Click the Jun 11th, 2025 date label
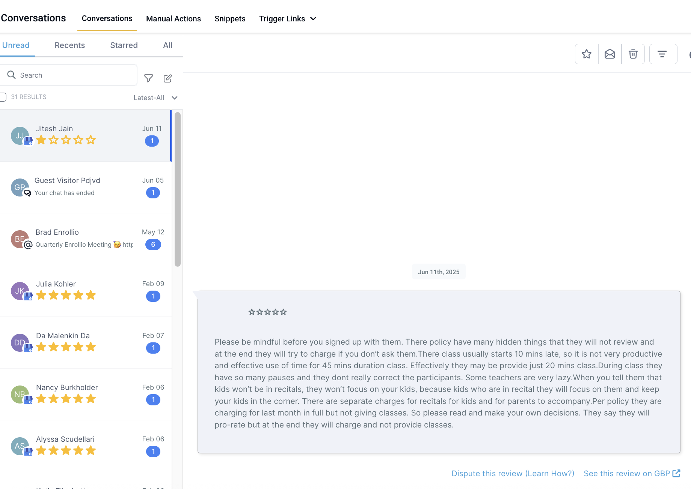 click(439, 272)
